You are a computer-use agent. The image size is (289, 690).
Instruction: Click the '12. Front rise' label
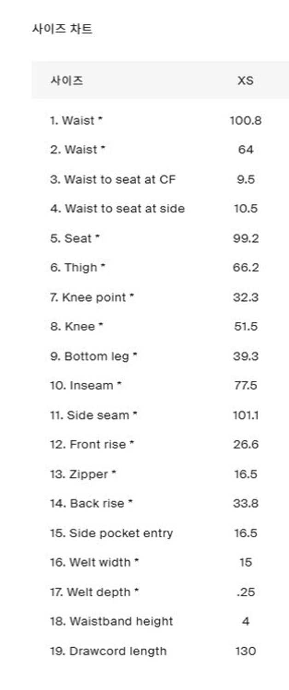click(92, 444)
